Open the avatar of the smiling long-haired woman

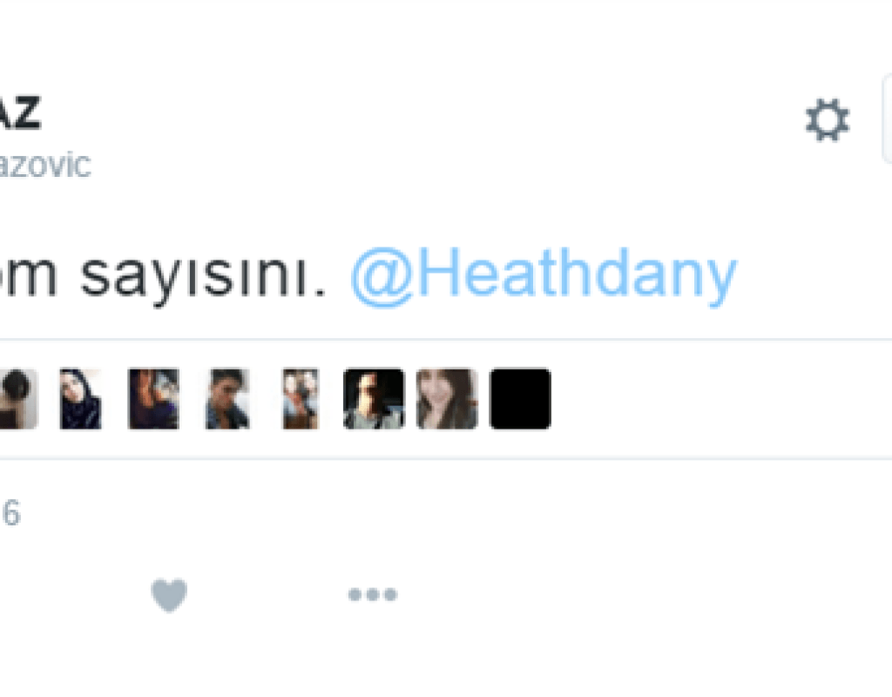pyautogui.click(x=447, y=398)
